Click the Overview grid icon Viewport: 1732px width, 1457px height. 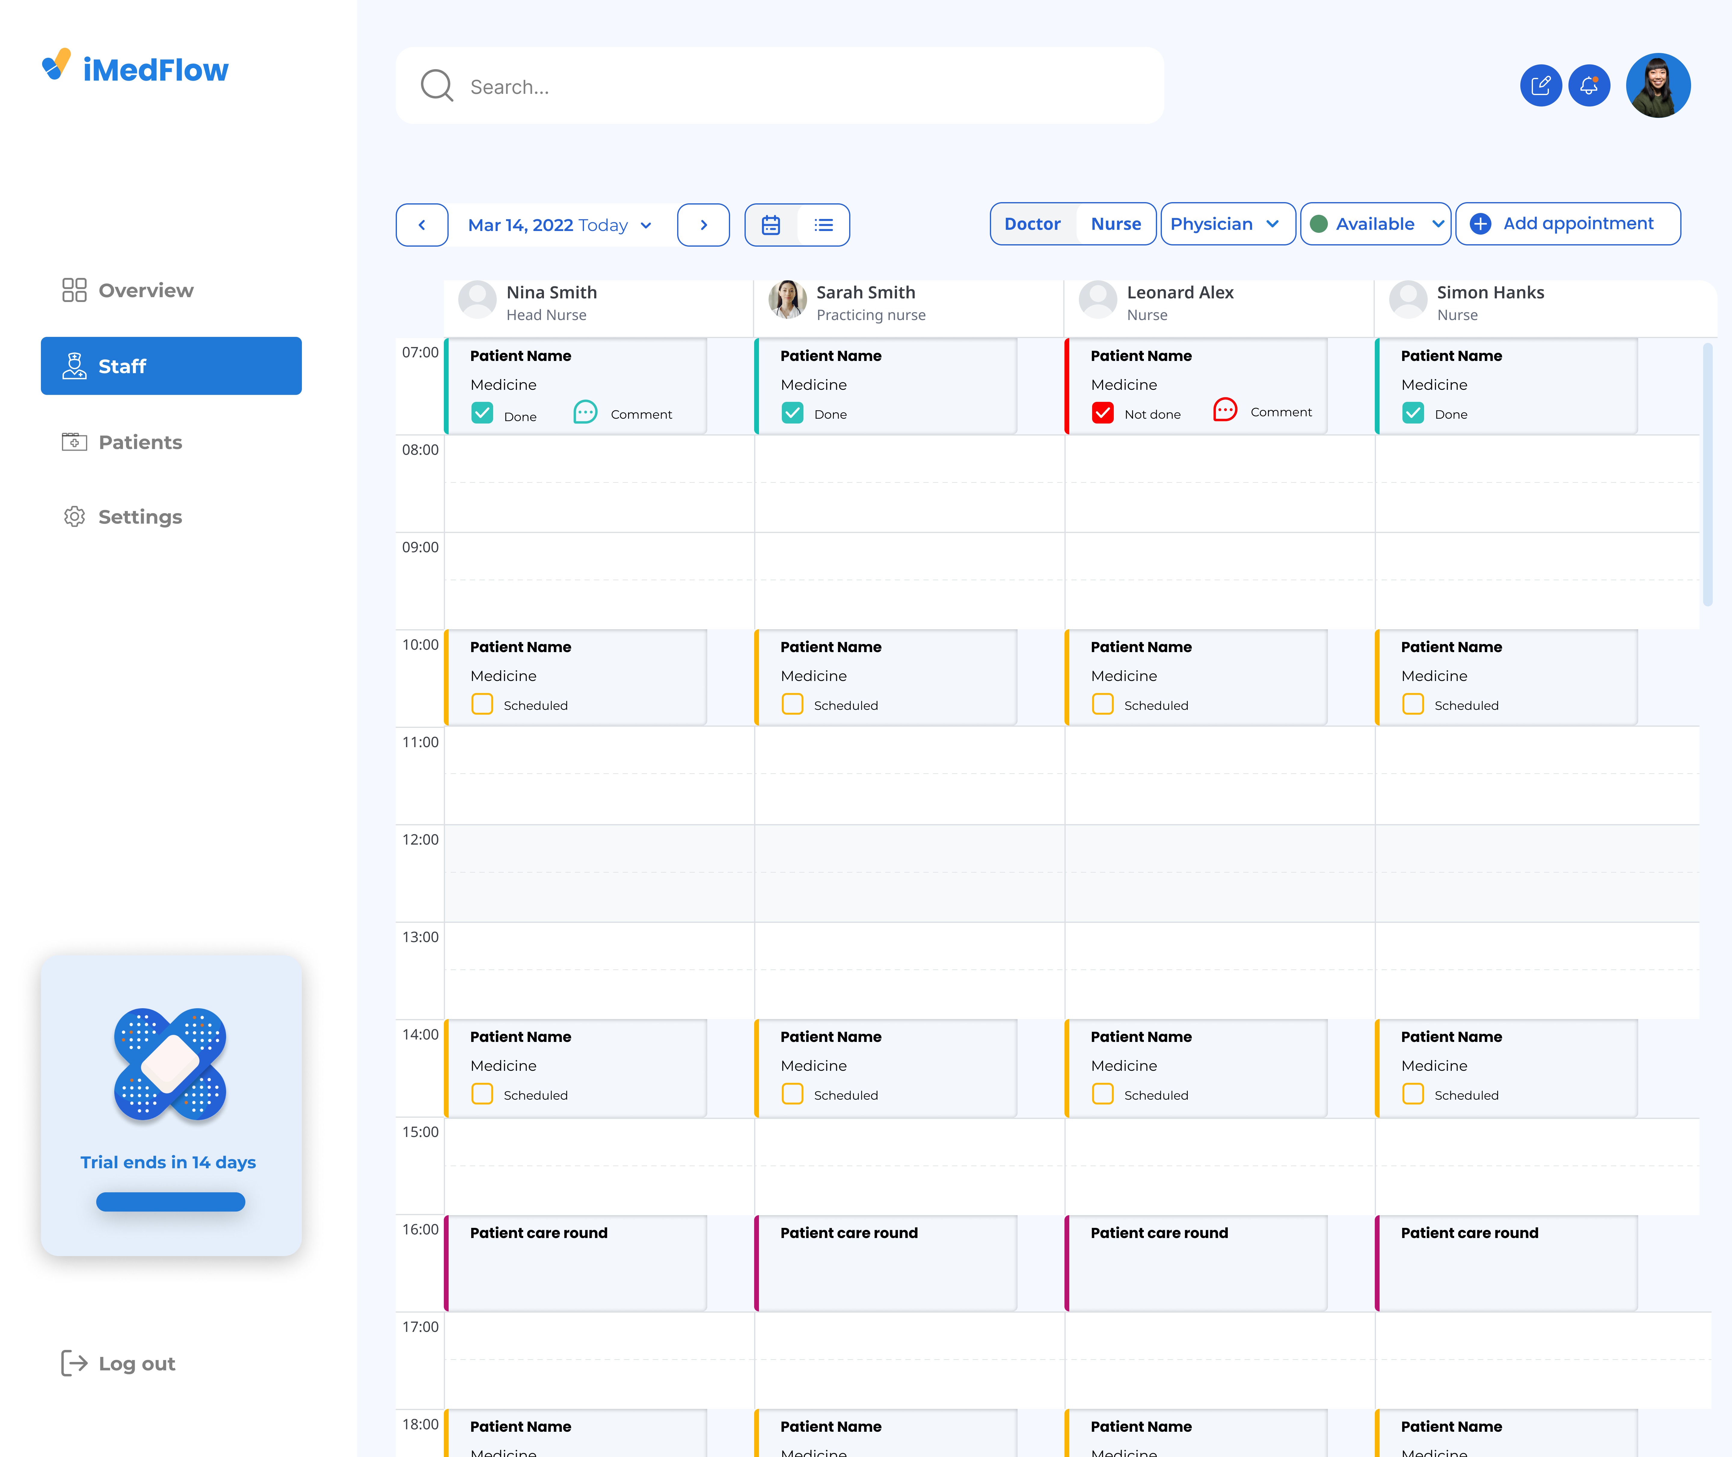[74, 290]
